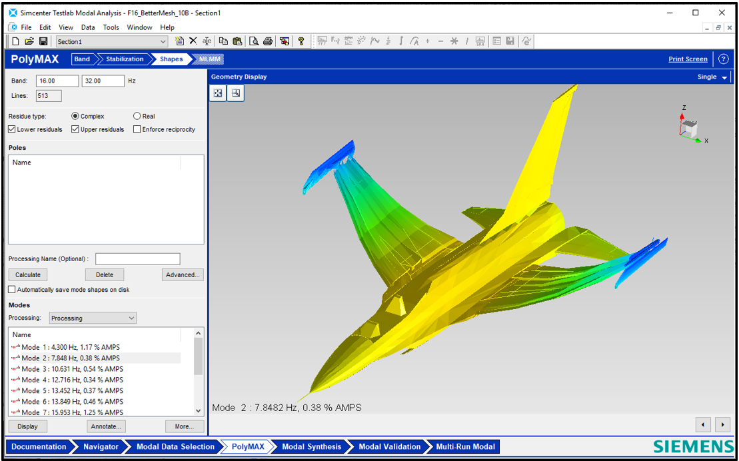Click the Print icon in toolbar
This screenshot has height=461, width=739.
pos(268,41)
